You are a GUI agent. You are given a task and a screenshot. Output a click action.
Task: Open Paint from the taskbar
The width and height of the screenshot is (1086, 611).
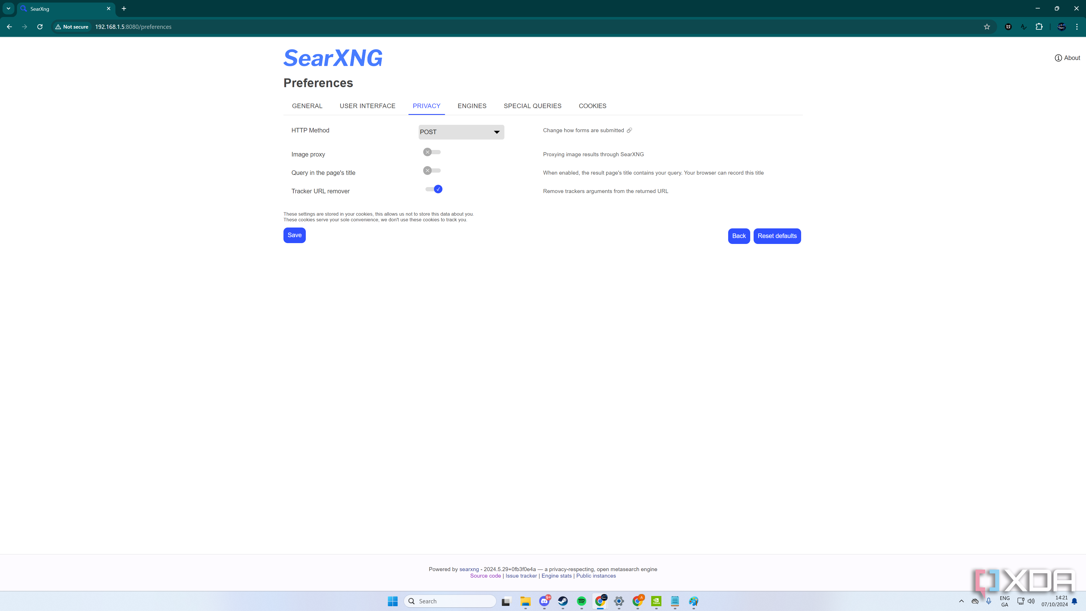coord(694,601)
